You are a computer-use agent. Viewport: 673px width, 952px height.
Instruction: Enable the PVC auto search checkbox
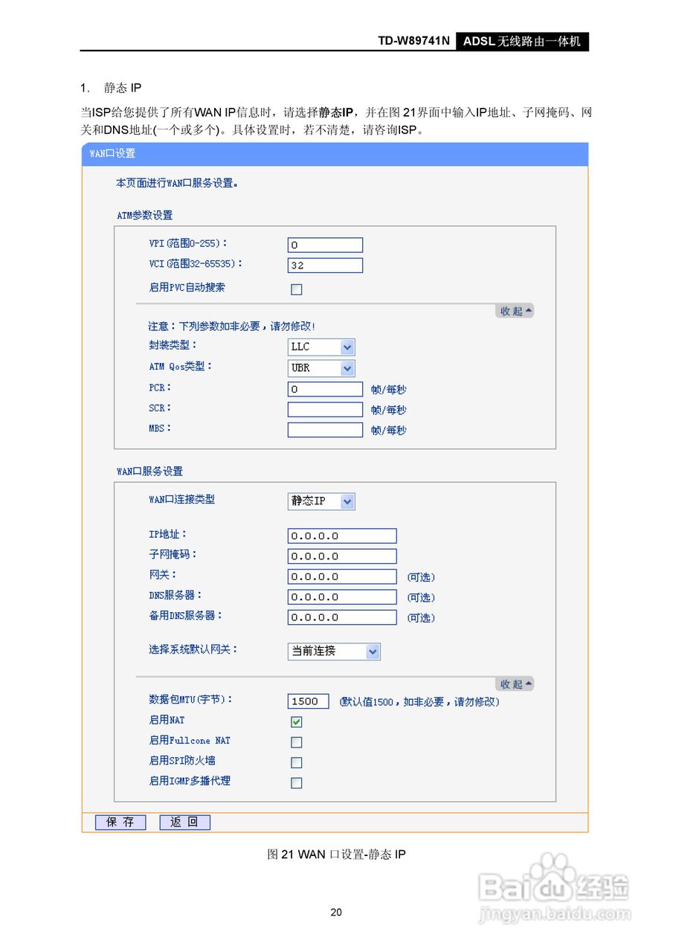click(296, 289)
